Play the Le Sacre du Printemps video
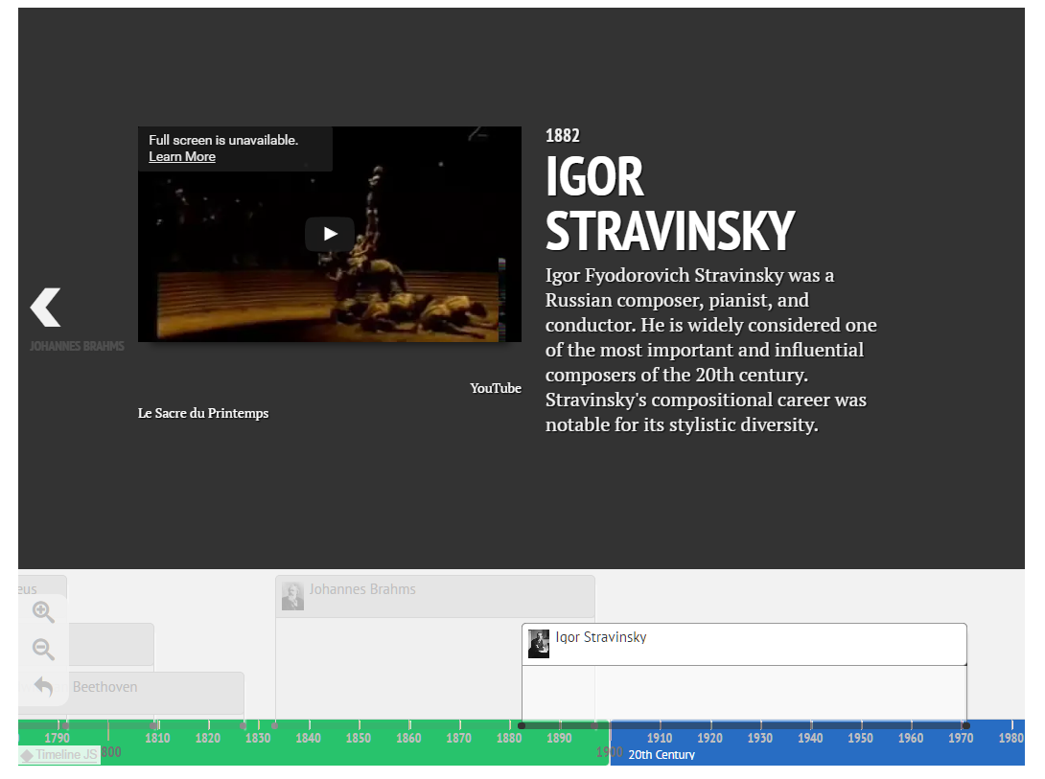 tap(330, 234)
